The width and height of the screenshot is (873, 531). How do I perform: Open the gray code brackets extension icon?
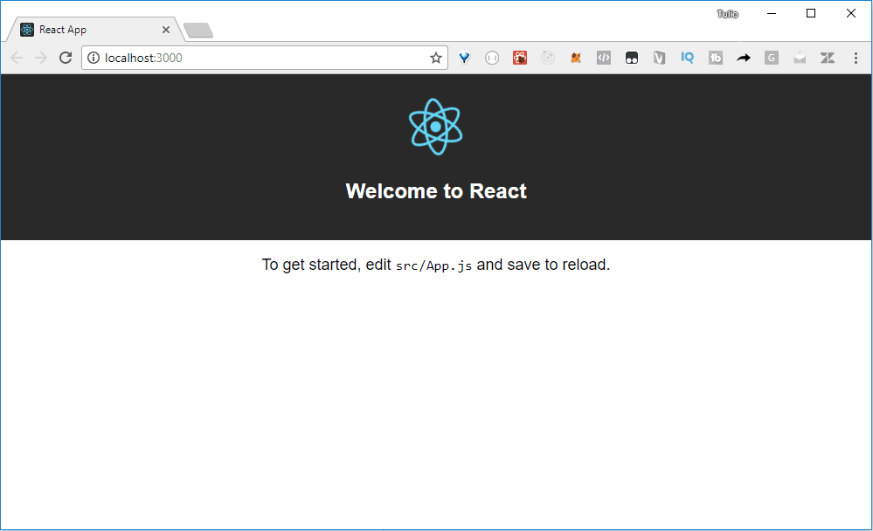[604, 58]
